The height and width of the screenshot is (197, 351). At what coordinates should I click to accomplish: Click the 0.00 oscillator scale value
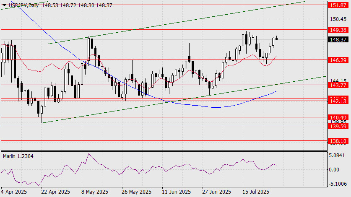click(334, 170)
